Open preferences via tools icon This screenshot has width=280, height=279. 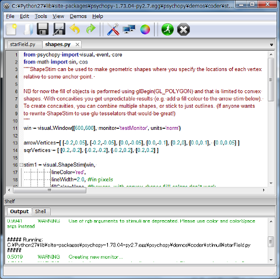[113, 29]
